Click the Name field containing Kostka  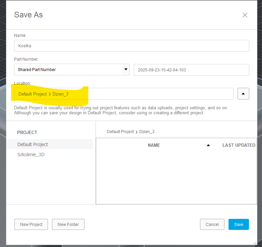pyautogui.click(x=131, y=46)
